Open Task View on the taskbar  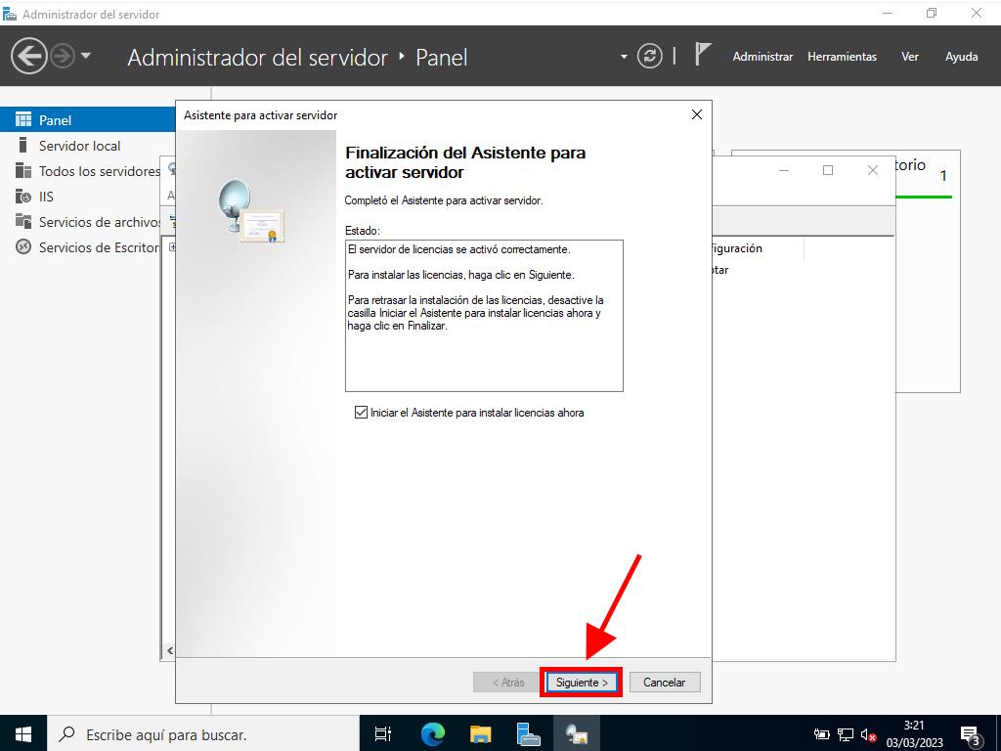tap(383, 733)
